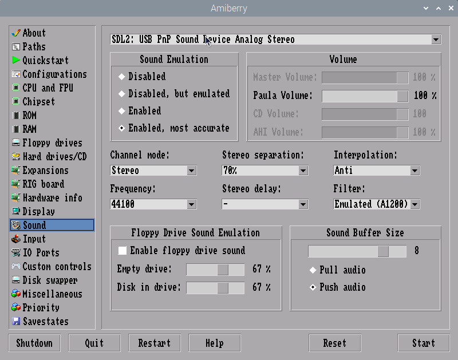Switch to Floppy drives settings

click(52, 143)
